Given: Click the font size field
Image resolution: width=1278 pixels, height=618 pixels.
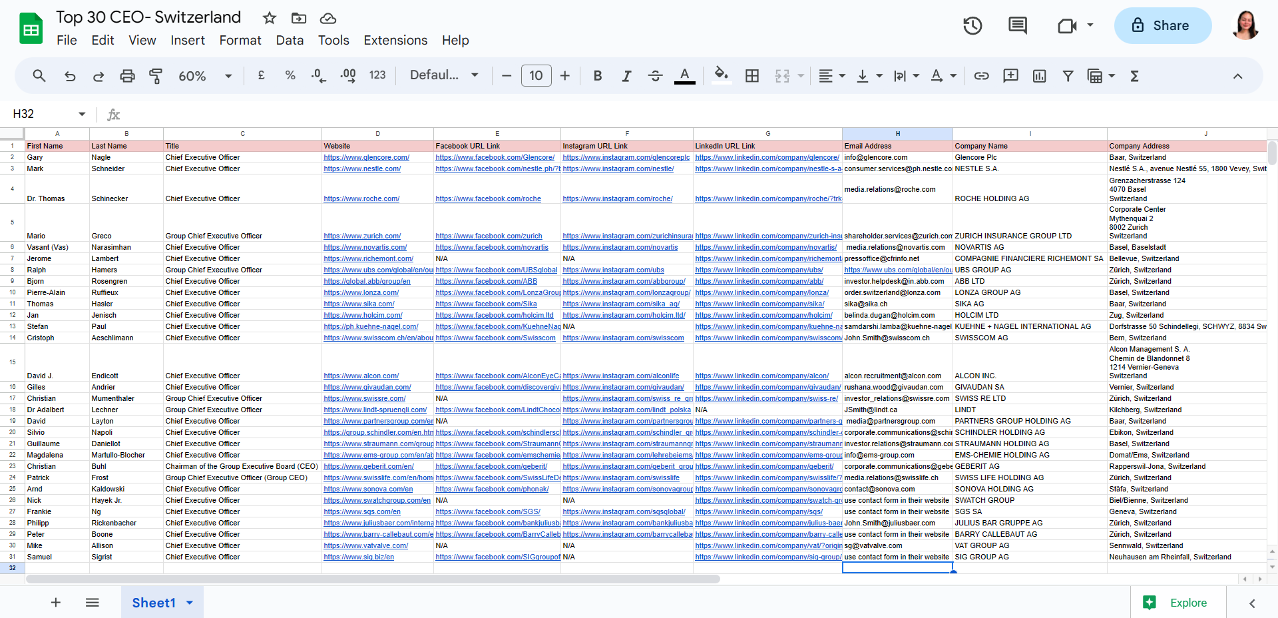Looking at the screenshot, I should tap(536, 76).
